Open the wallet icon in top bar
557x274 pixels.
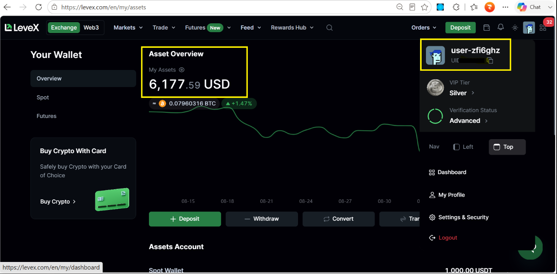pos(487,28)
